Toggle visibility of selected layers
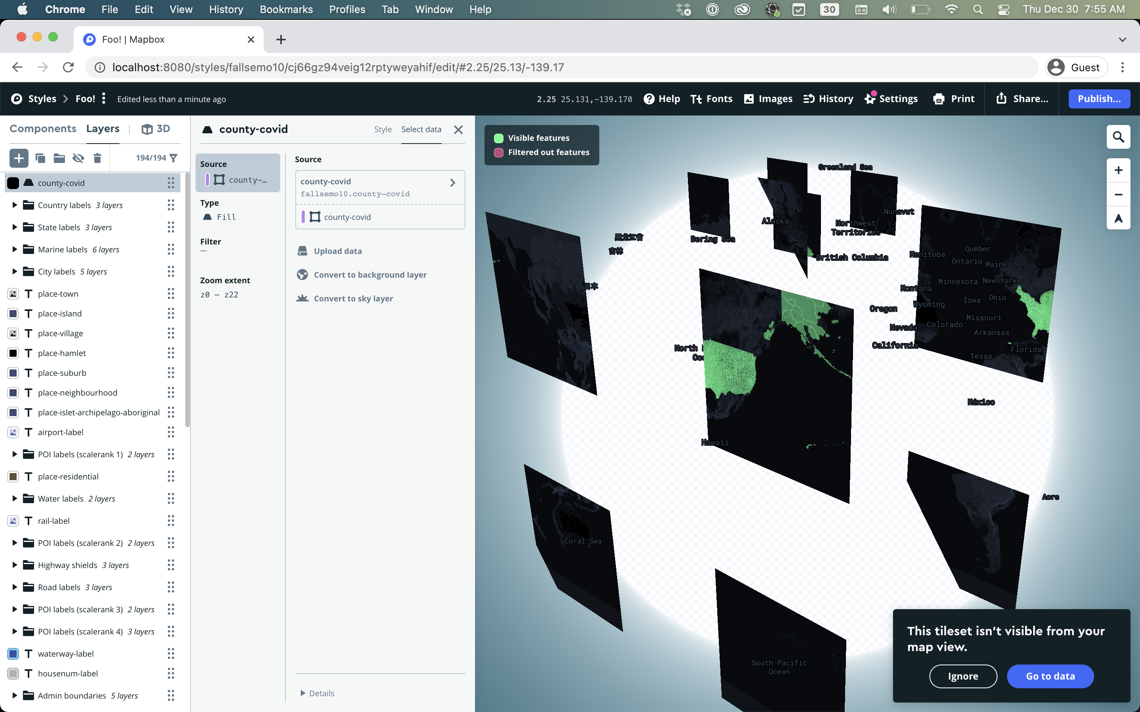This screenshot has width=1140, height=712. pyautogui.click(x=78, y=158)
